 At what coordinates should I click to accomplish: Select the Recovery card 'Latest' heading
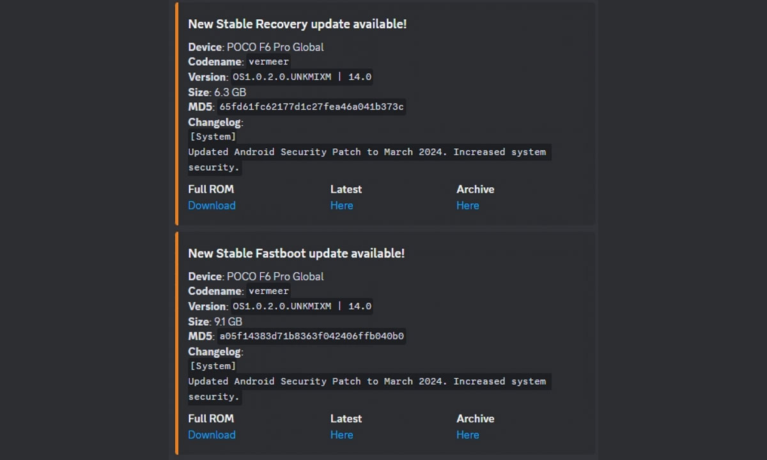tap(346, 189)
